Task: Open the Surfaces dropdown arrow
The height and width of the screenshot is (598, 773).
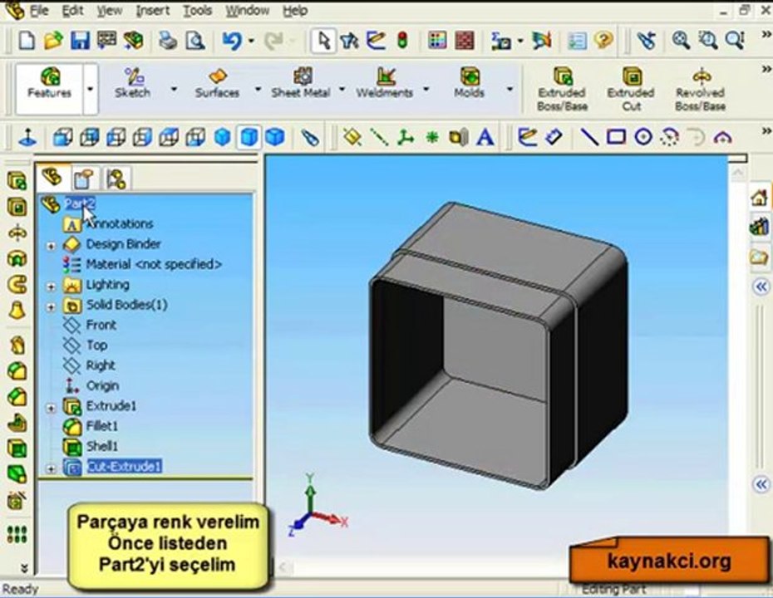Action: [x=258, y=89]
